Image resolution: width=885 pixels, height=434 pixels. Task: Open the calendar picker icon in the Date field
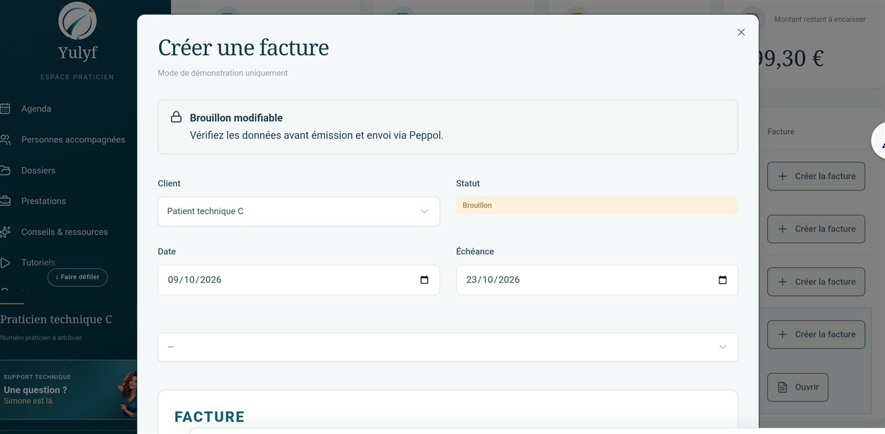click(424, 280)
